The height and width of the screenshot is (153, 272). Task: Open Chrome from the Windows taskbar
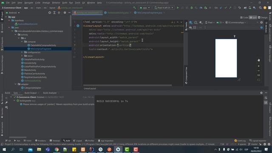coord(57,149)
